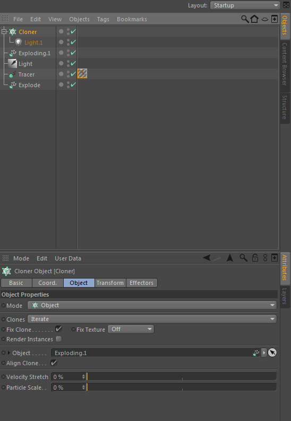291x421 pixels.
Task: Select the texture tag on Tracer
Action: pos(82,73)
